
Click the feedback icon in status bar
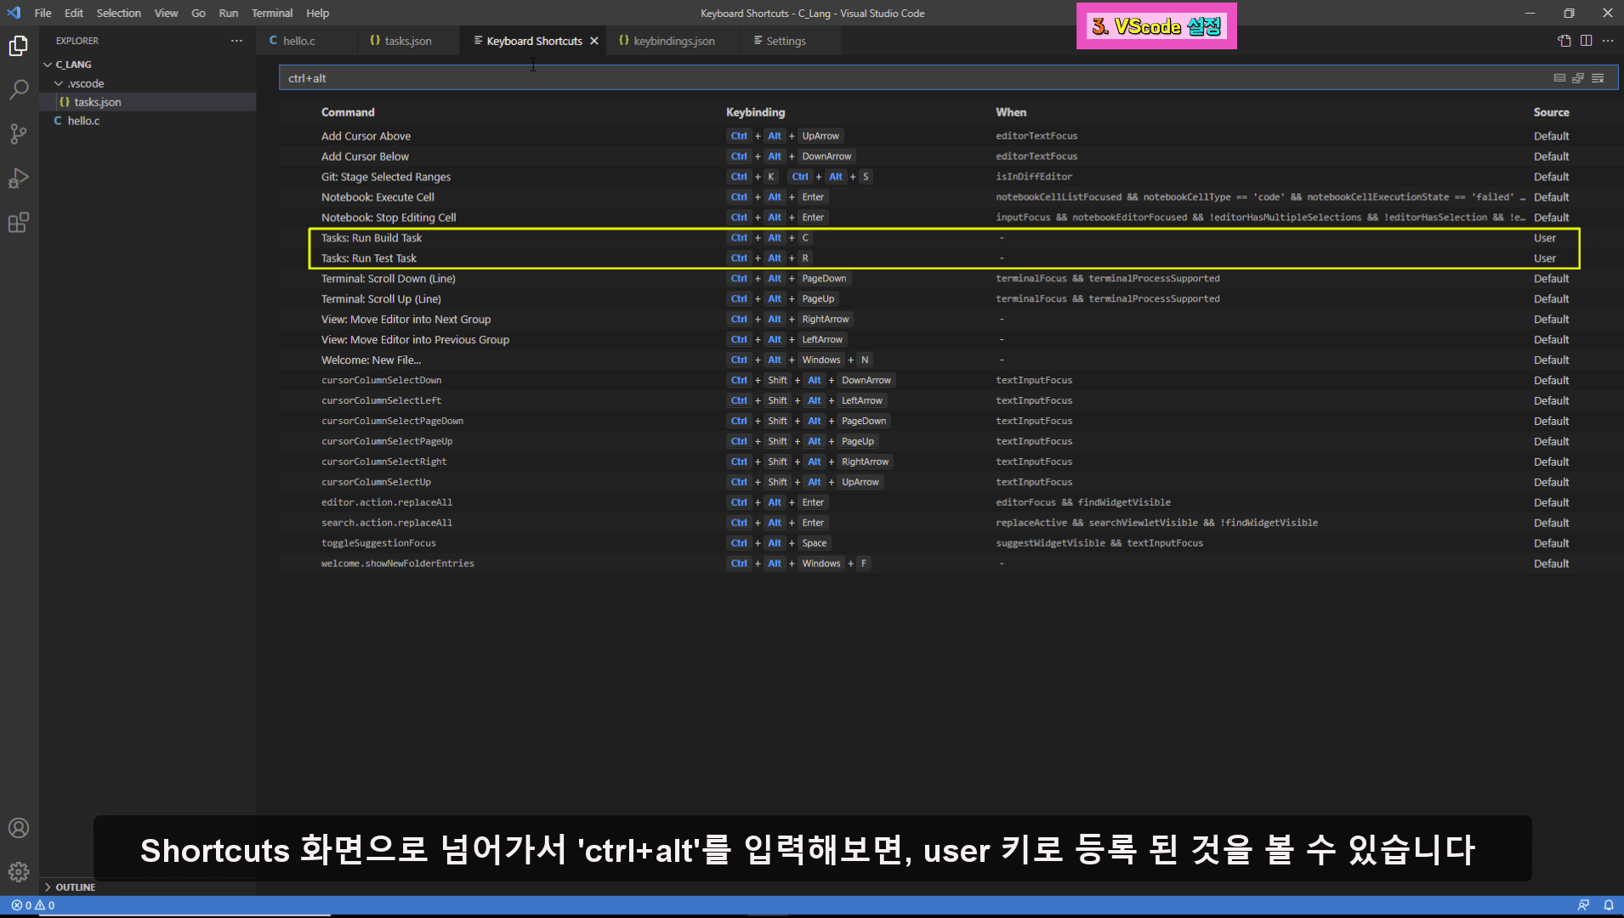pyautogui.click(x=1583, y=905)
